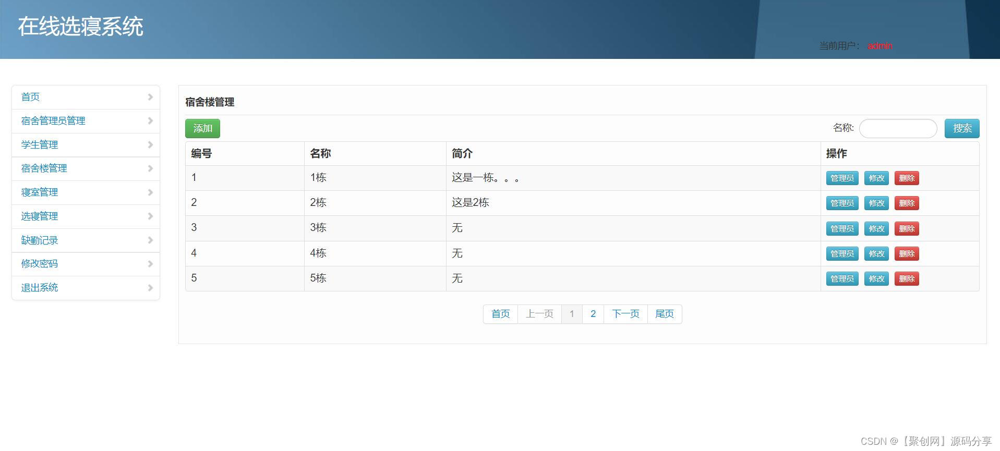The width and height of the screenshot is (1000, 451).
Task: Click chevron arrow beside 宿舍管理员管理
Action: coord(150,121)
